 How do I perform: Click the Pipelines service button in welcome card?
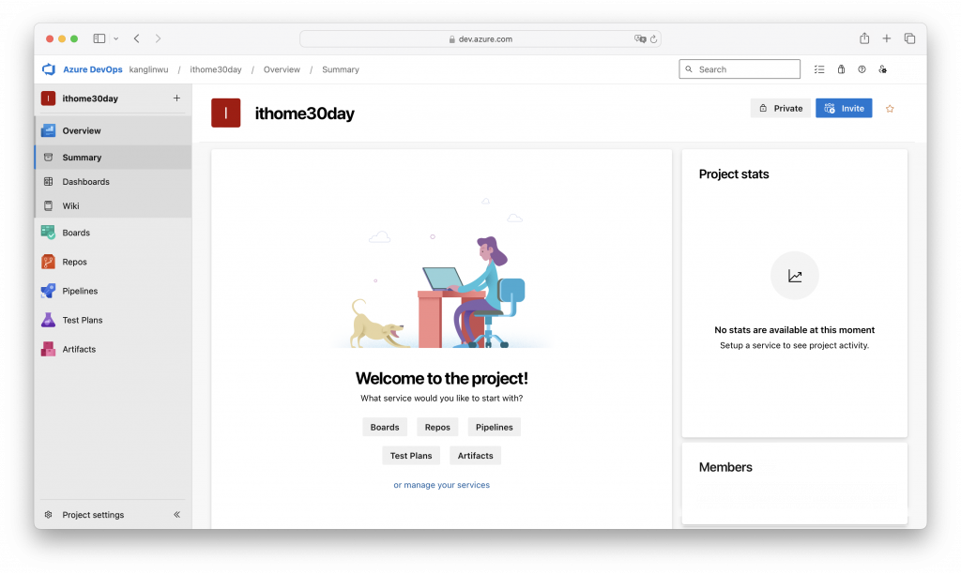494,427
